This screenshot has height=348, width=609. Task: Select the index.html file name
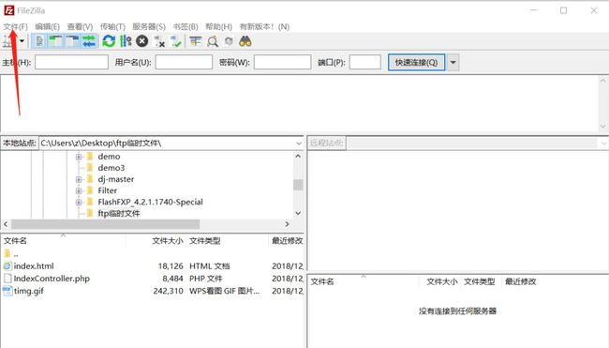click(34, 266)
